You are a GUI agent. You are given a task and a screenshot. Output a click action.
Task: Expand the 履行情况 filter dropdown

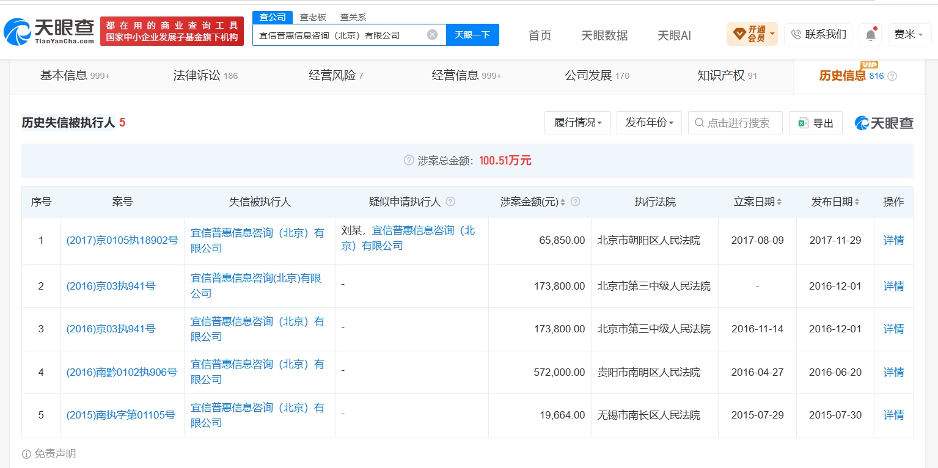click(577, 123)
